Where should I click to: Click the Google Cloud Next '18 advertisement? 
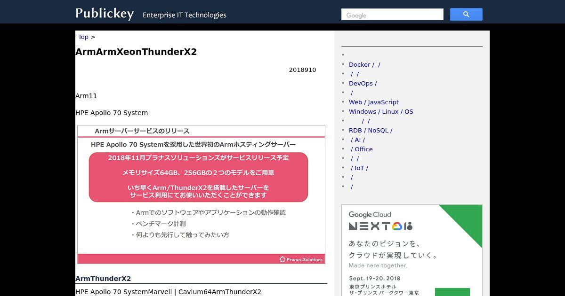pos(412,250)
